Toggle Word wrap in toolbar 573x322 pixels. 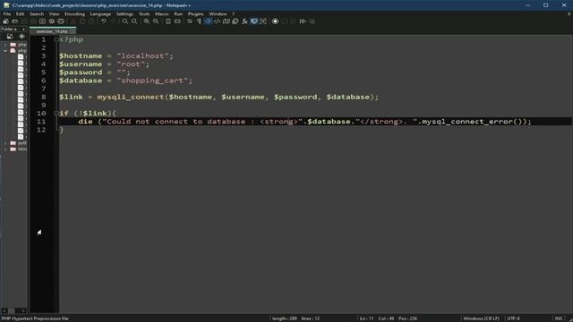(190, 21)
